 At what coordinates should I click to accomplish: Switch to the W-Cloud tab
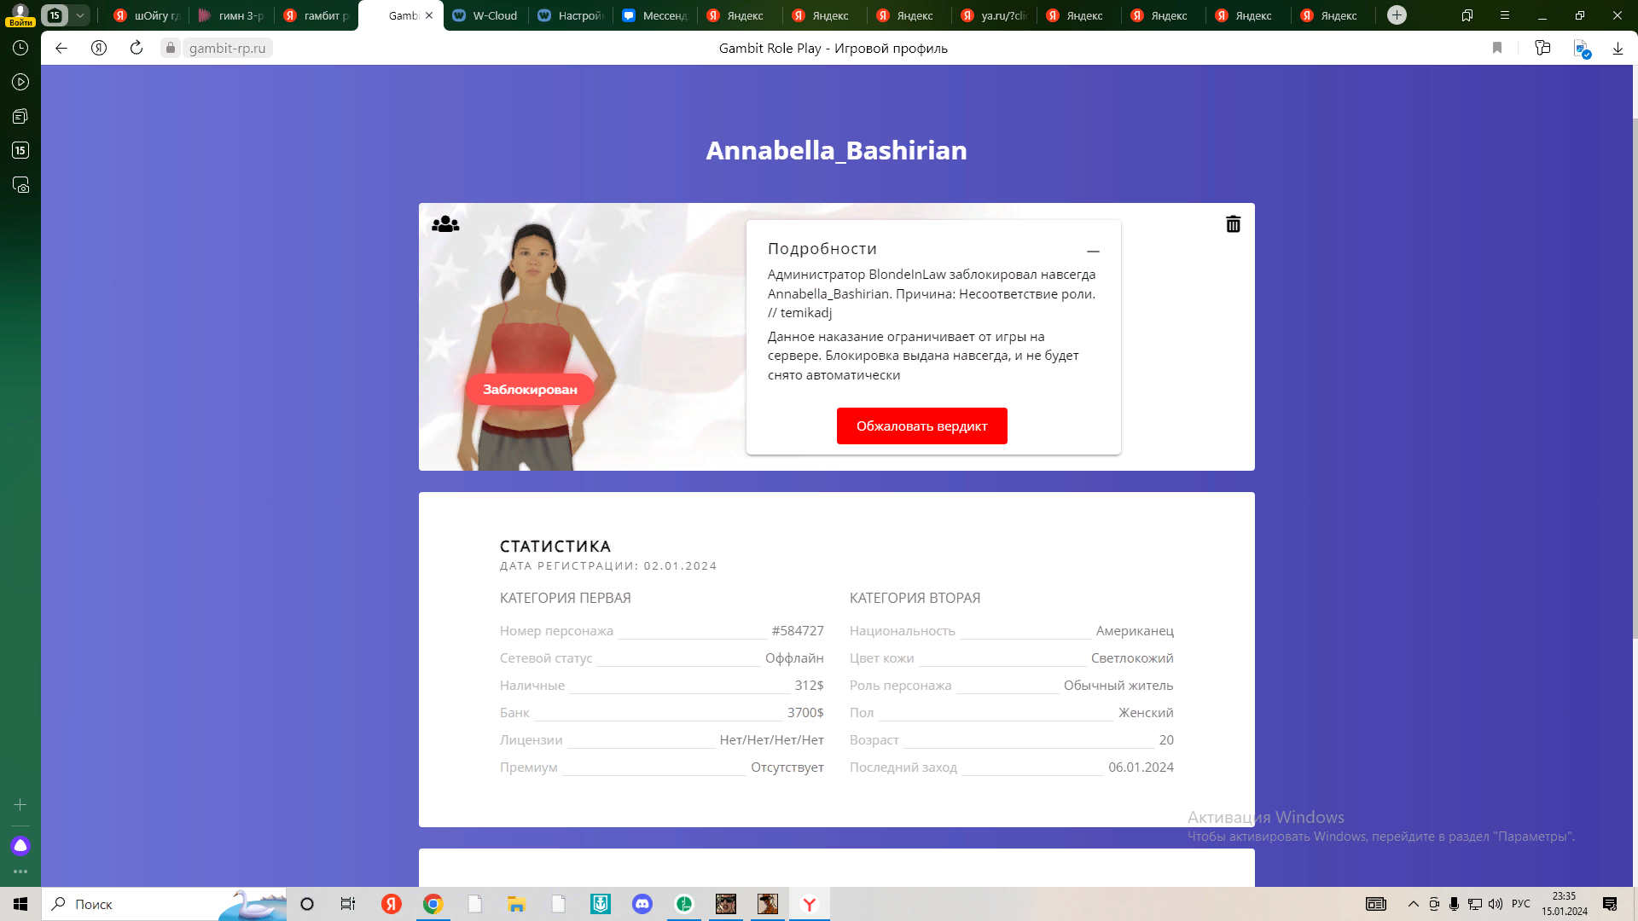(486, 15)
